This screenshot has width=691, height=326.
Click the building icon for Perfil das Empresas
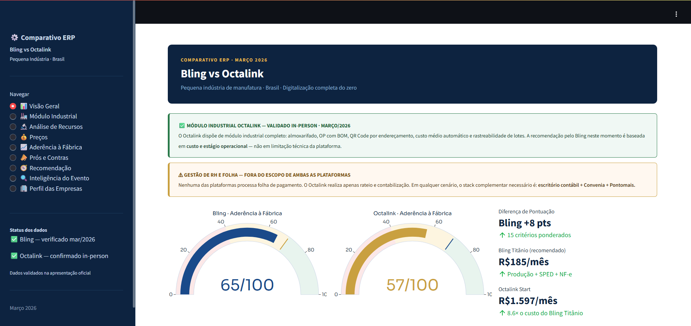24,189
